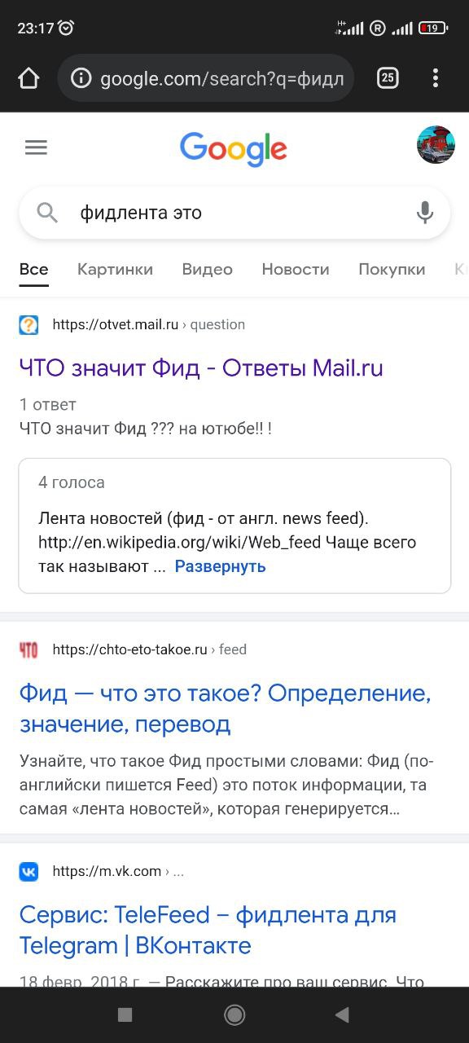
Task: Open Chrome three-dot menu
Action: [436, 78]
